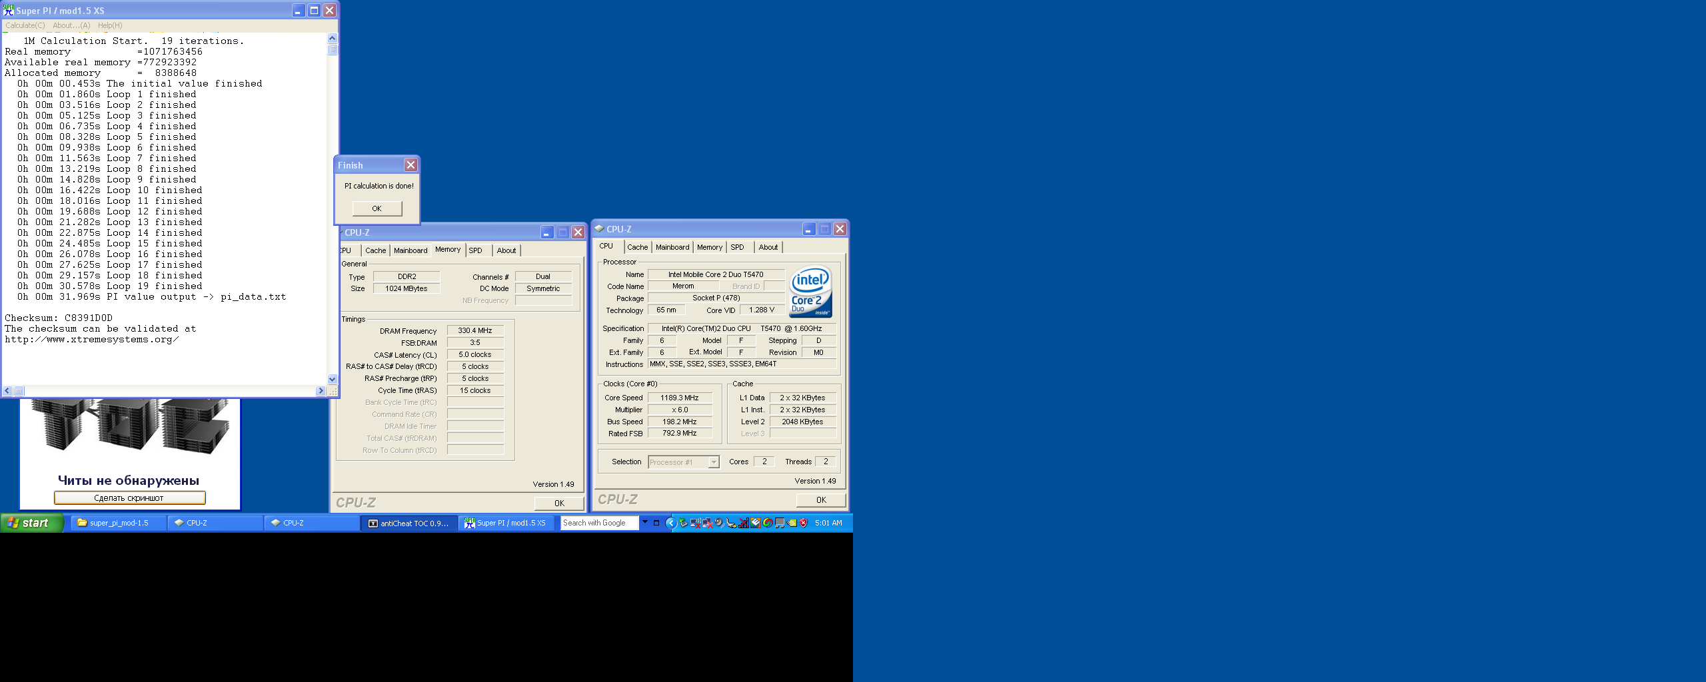
Task: Click the Super PI title bar icon
Action: (9, 11)
